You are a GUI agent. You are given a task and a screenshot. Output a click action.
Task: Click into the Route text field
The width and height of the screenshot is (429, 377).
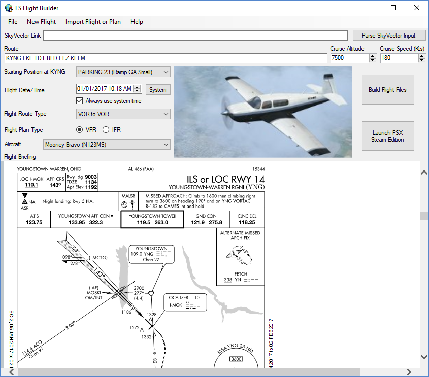pyautogui.click(x=166, y=58)
